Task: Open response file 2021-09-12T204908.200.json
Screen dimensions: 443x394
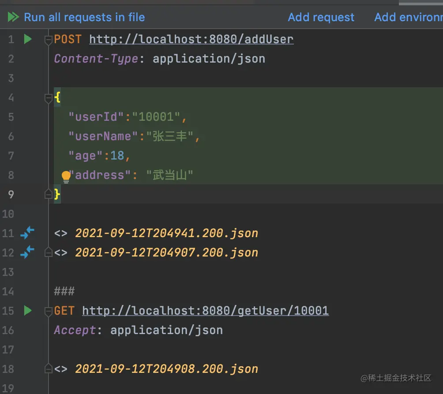Action: point(166,368)
